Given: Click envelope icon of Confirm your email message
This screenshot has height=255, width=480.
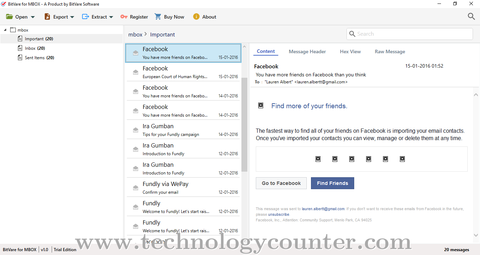Looking at the screenshot, I should click(x=135, y=188).
